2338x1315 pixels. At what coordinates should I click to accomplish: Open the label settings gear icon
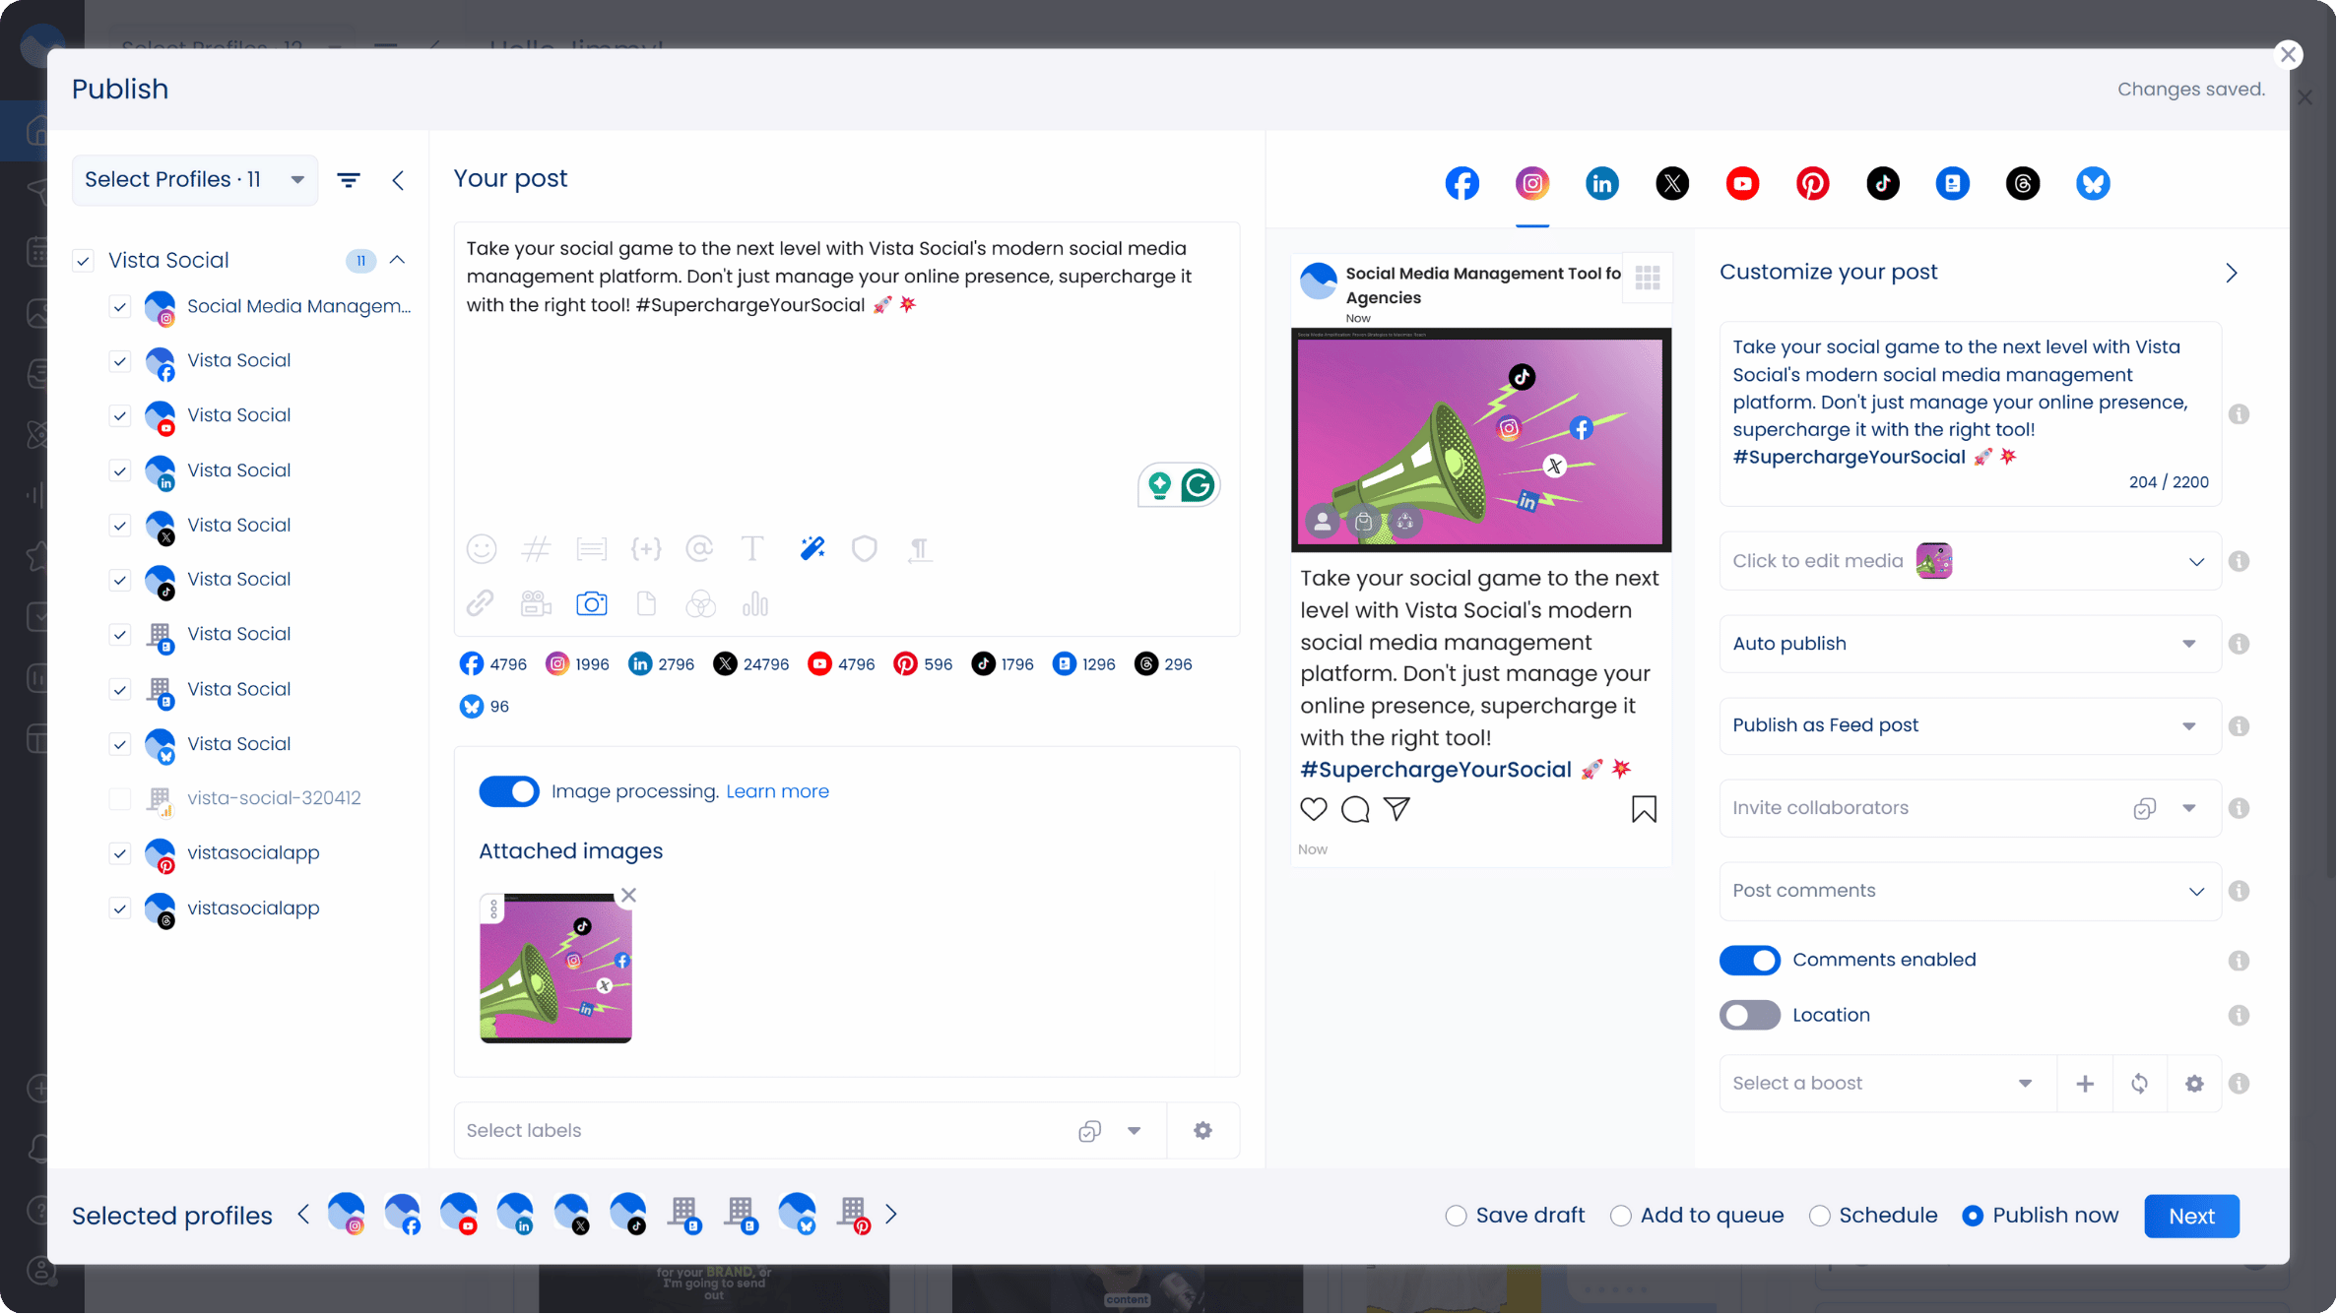click(1202, 1130)
